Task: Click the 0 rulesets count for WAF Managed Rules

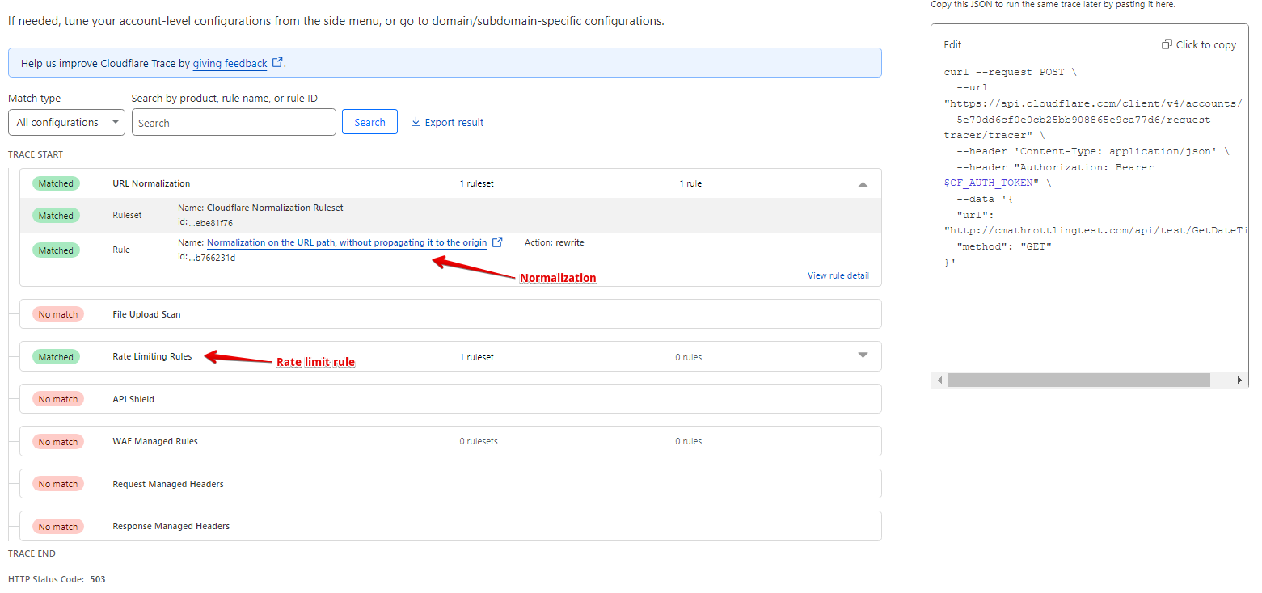Action: click(x=479, y=441)
